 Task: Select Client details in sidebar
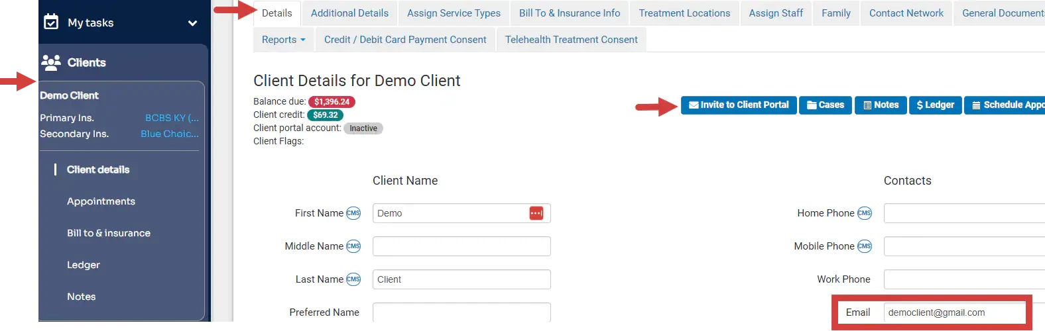point(98,169)
